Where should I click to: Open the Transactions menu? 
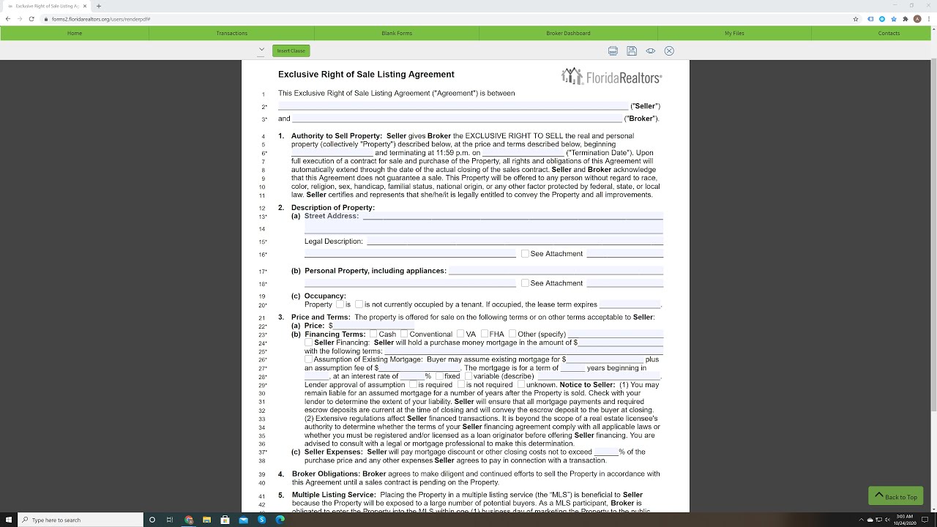click(x=232, y=33)
